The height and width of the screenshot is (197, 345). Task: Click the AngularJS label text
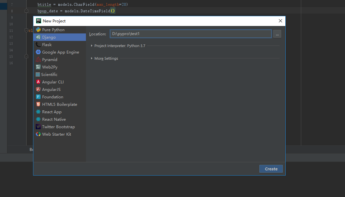(51, 90)
